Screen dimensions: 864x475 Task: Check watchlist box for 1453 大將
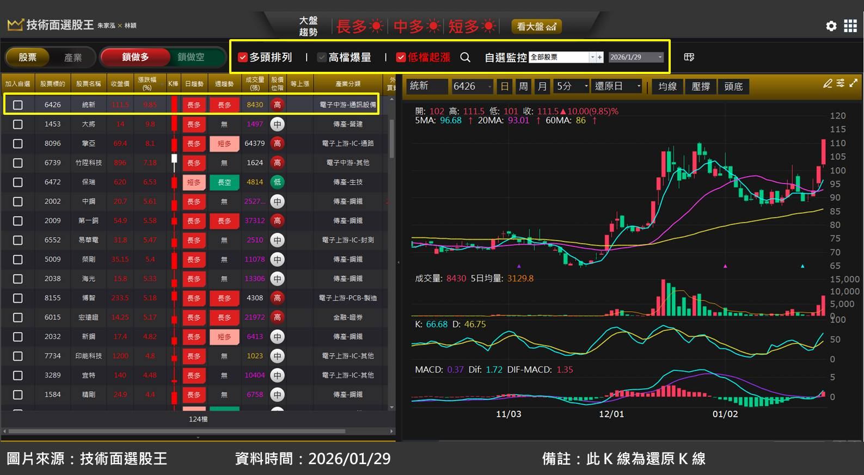17,124
